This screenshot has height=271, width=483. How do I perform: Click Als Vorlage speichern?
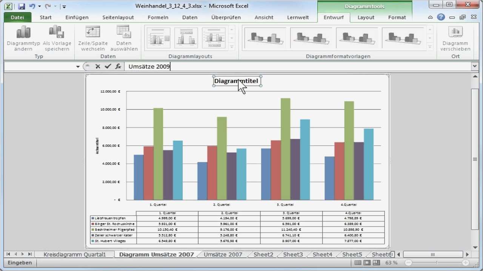57,38
